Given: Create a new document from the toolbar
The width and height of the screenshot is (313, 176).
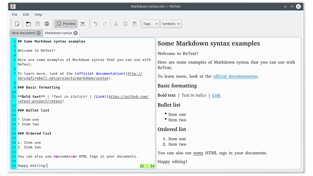Looking at the screenshot, I should (x=17, y=24).
